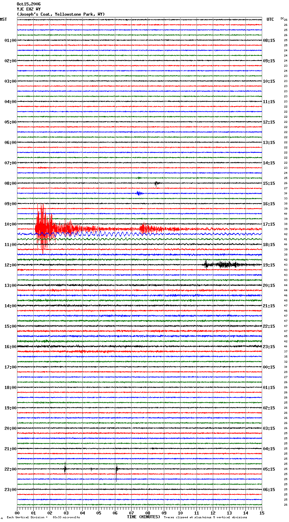Screen dimensions: 289x522
Task: Click the small black spike on the 08:00 trace
Action: coord(156,184)
